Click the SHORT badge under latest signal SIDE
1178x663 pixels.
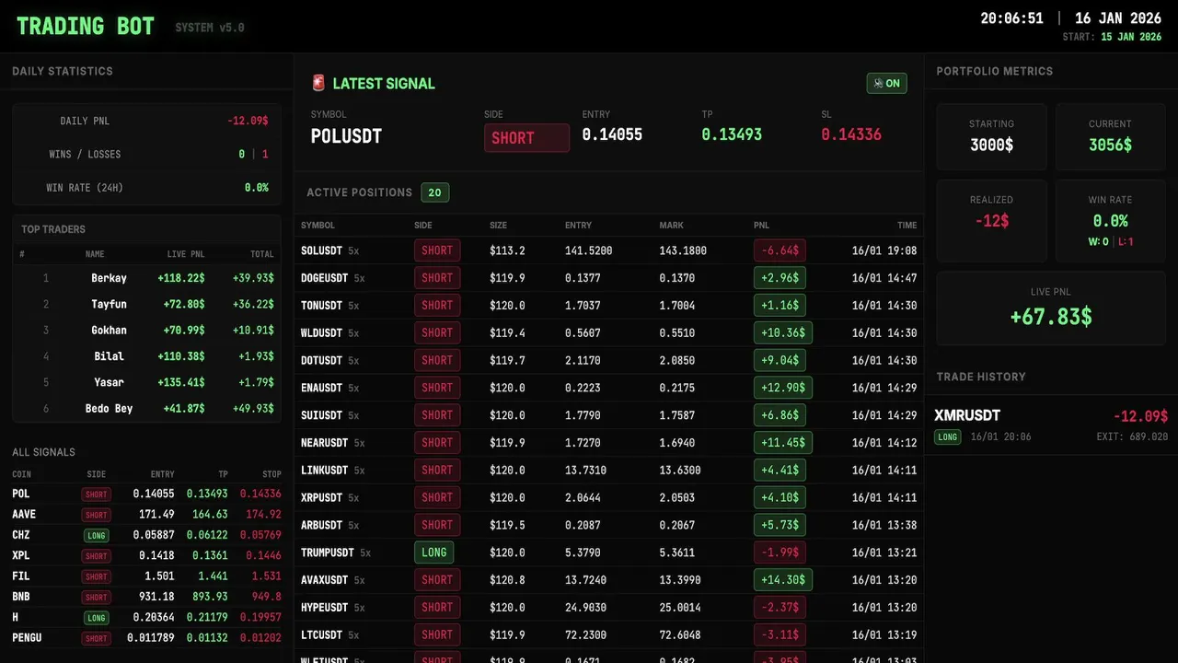526,138
